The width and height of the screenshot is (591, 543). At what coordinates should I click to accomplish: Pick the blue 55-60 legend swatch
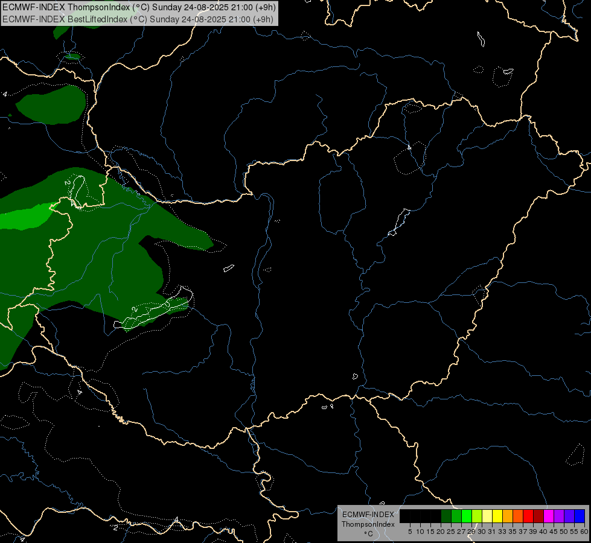(580, 516)
